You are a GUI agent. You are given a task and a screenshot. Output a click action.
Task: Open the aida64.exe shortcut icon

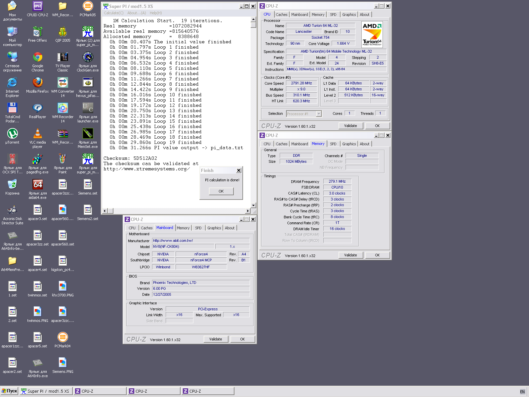37,189
